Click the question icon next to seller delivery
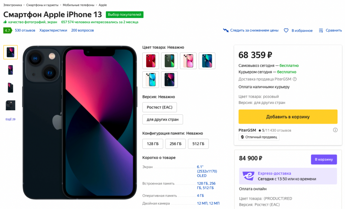The image size is (345, 209). [x=295, y=79]
